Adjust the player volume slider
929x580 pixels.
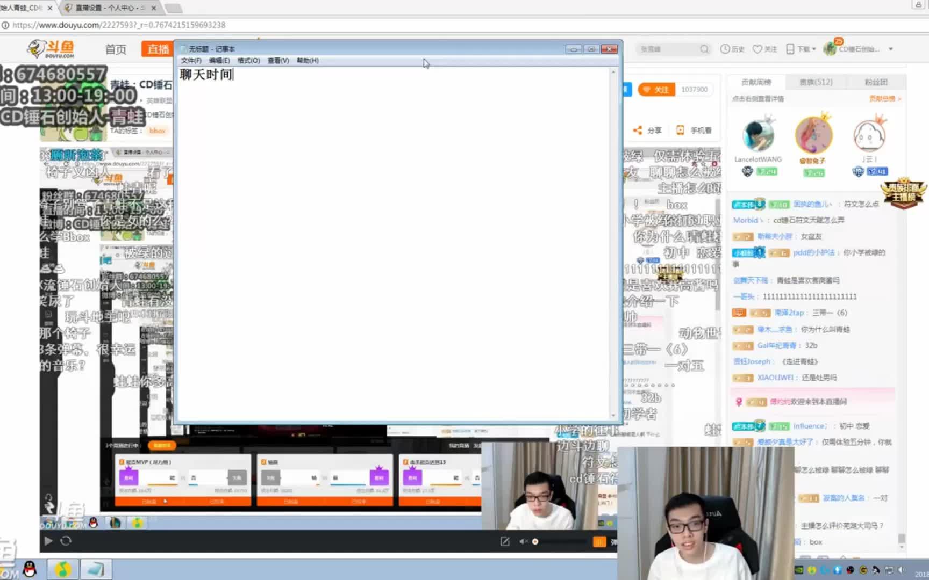click(559, 541)
